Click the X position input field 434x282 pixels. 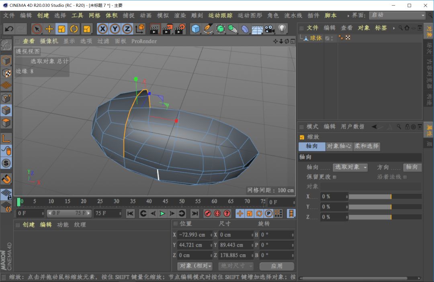coord(193,235)
